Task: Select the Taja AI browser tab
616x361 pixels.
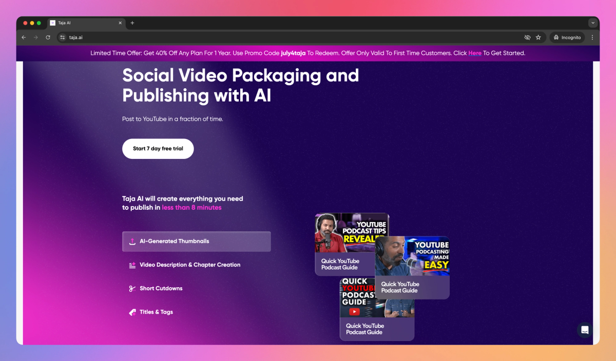Action: point(86,23)
